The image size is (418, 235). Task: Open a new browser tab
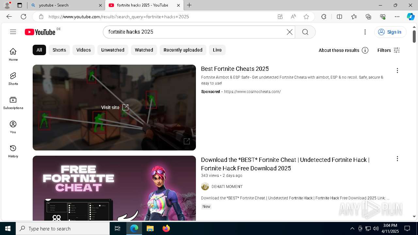click(x=189, y=5)
